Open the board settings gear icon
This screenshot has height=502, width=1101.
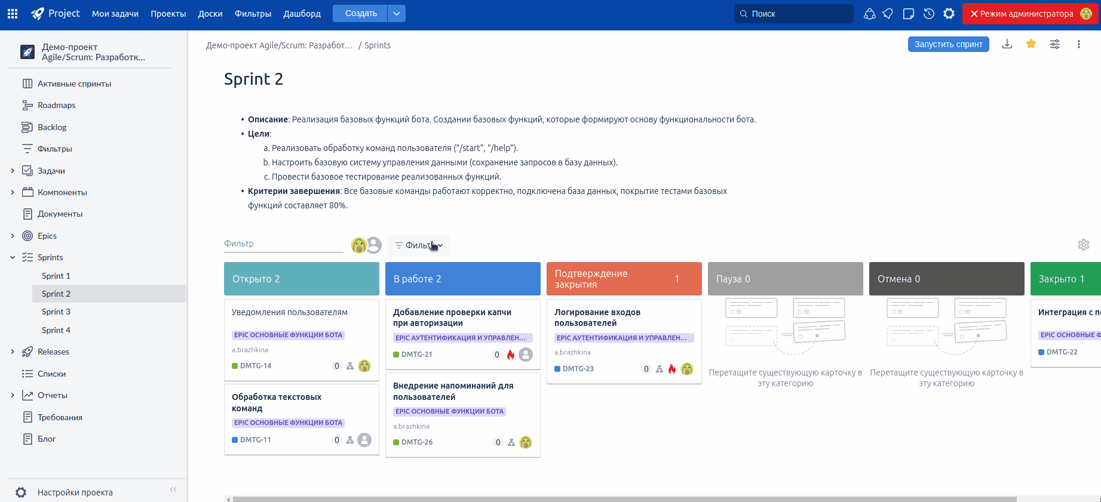click(1083, 245)
